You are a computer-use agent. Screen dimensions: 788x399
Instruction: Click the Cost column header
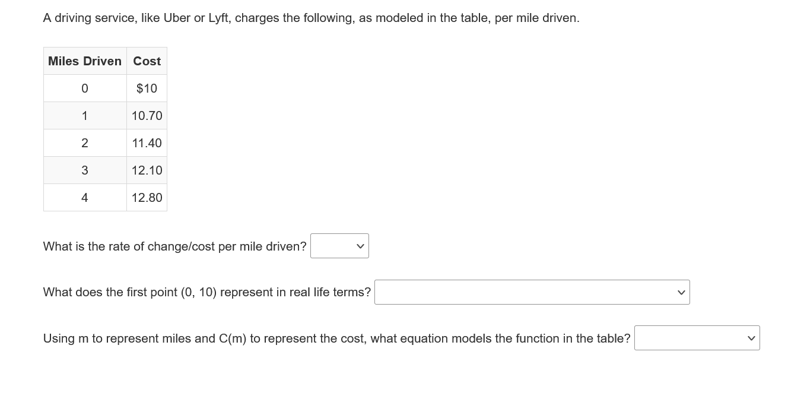pos(146,61)
